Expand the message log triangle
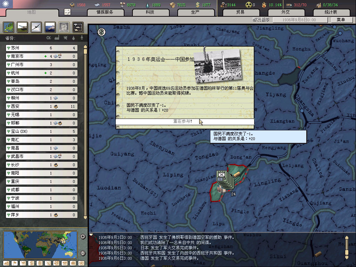The width and height of the screenshot is (356, 267). pos(91,235)
